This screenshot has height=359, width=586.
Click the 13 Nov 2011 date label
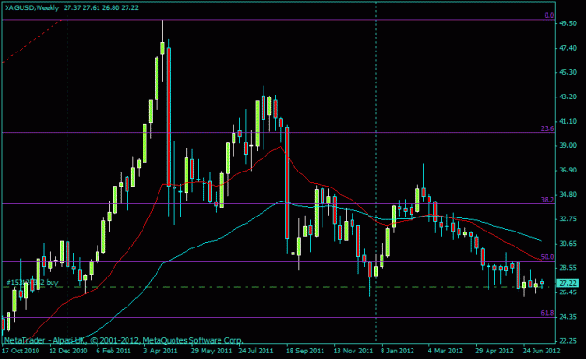pyautogui.click(x=353, y=351)
